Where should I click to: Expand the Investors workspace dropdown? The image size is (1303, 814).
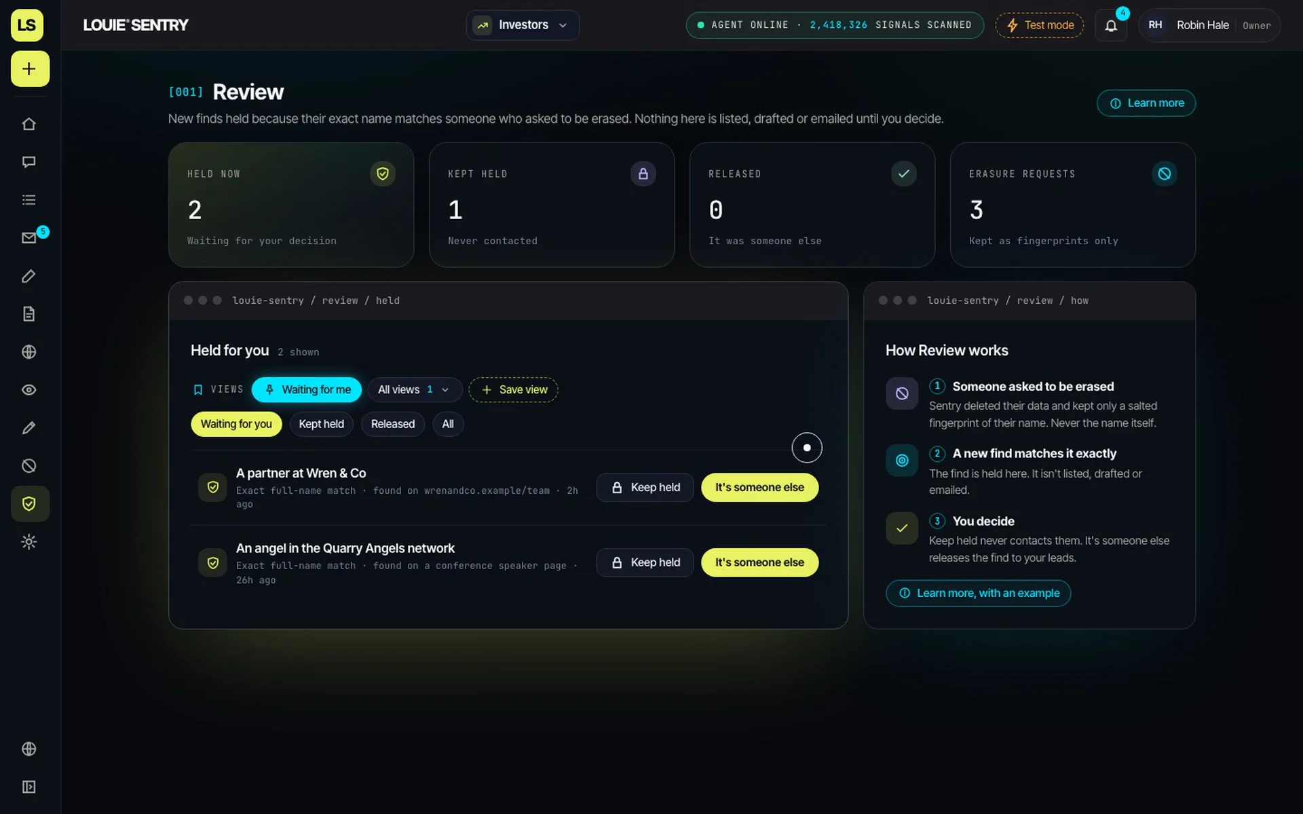(523, 25)
